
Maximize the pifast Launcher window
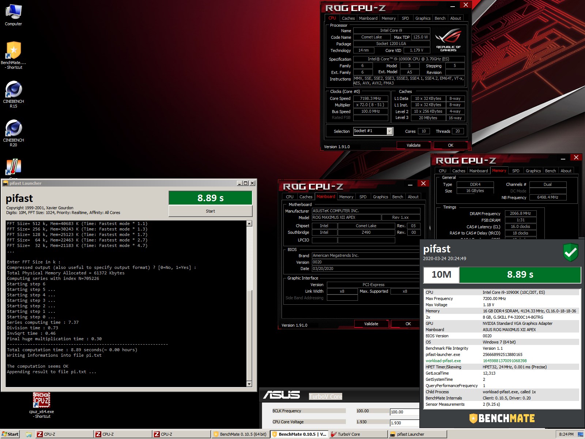pos(245,183)
